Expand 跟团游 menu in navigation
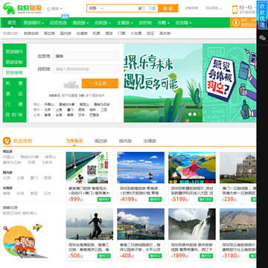The height and width of the screenshot is (268, 268). click(x=80, y=23)
